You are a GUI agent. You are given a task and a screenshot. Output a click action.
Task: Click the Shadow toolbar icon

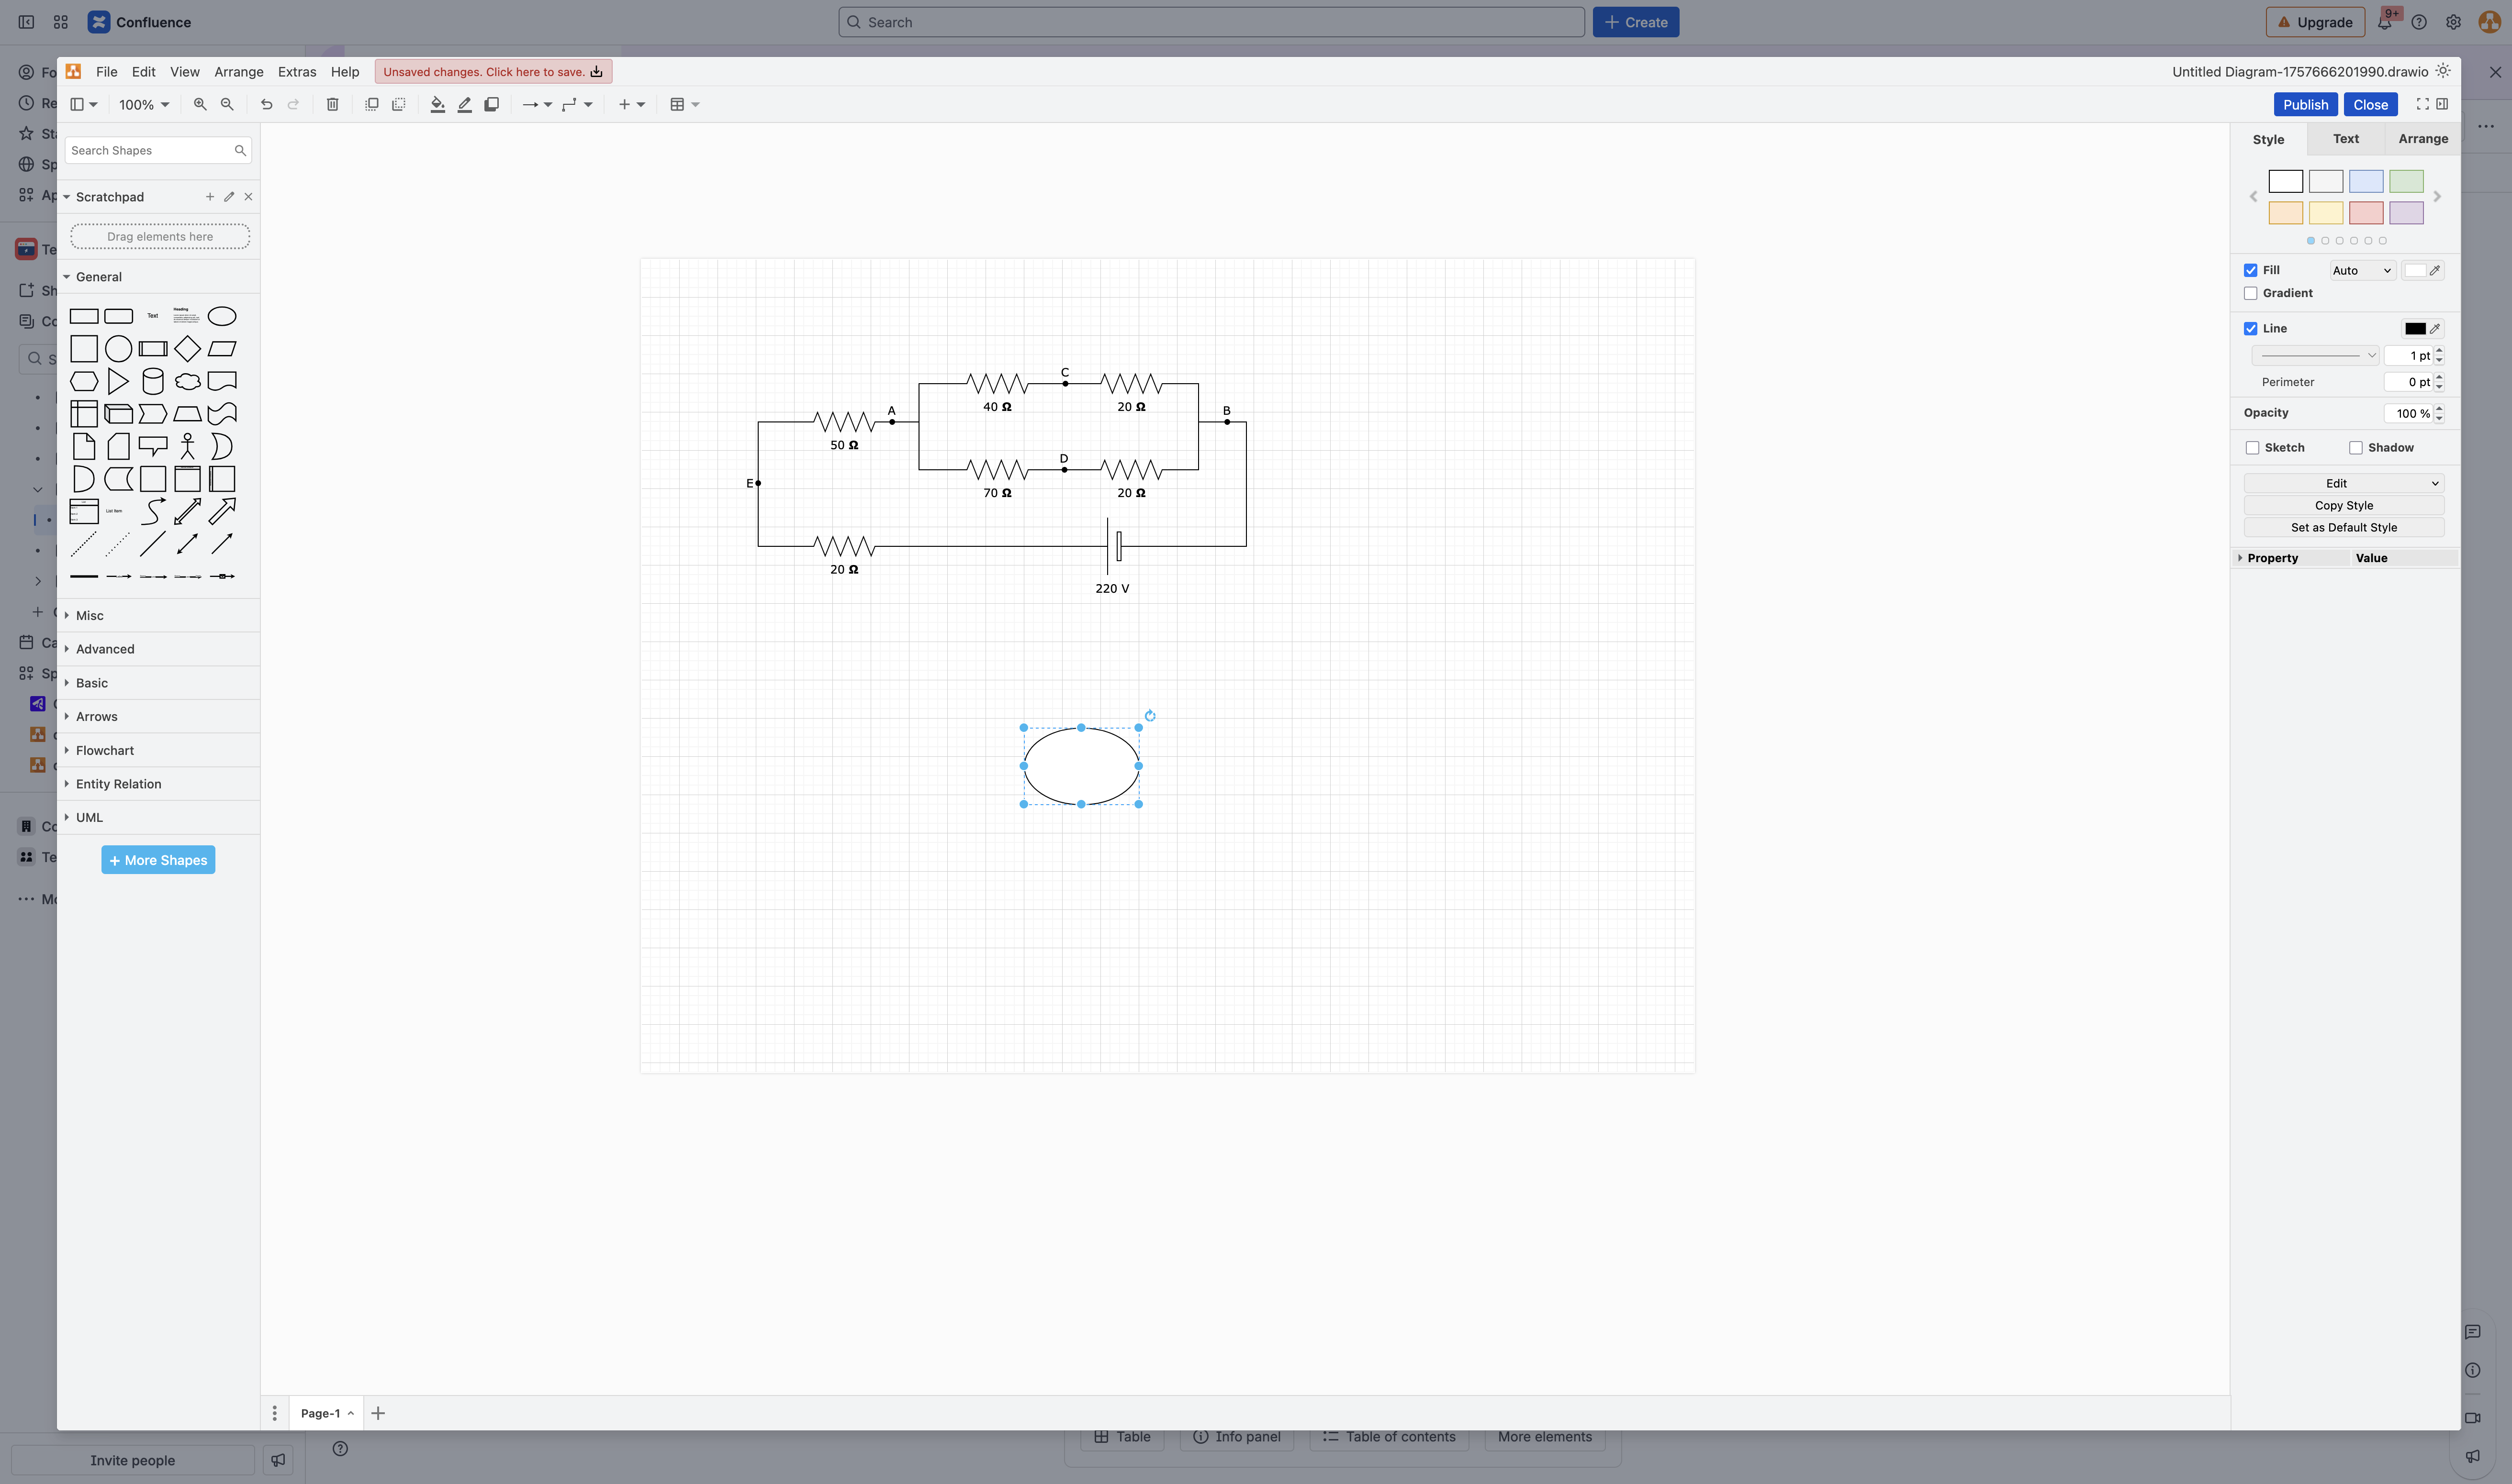(x=491, y=104)
